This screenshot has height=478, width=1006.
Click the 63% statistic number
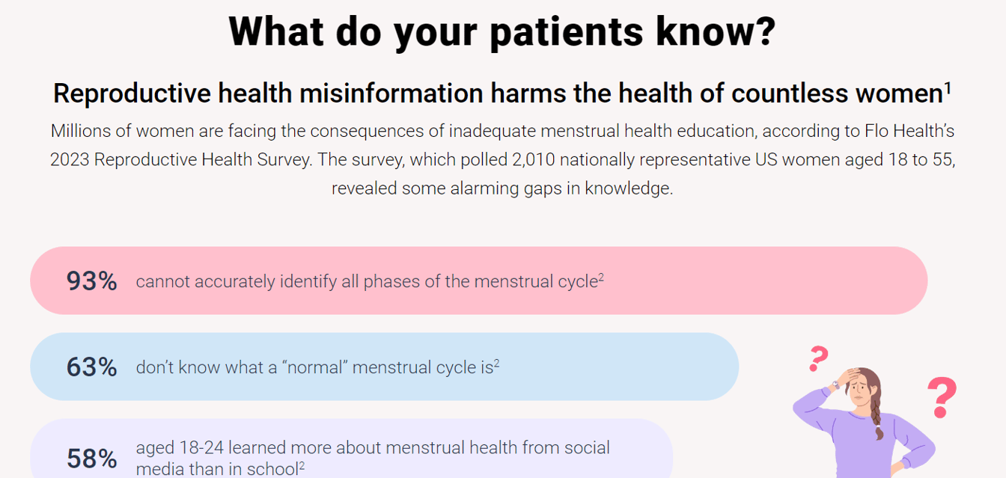(x=91, y=367)
